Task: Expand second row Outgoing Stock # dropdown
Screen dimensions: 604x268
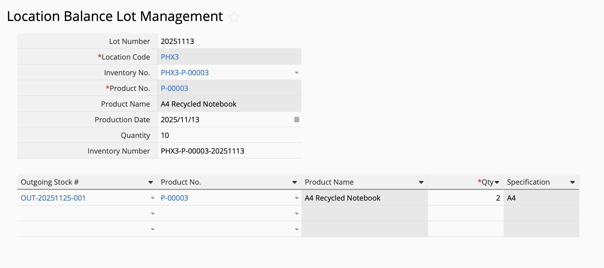Action: click(x=153, y=214)
